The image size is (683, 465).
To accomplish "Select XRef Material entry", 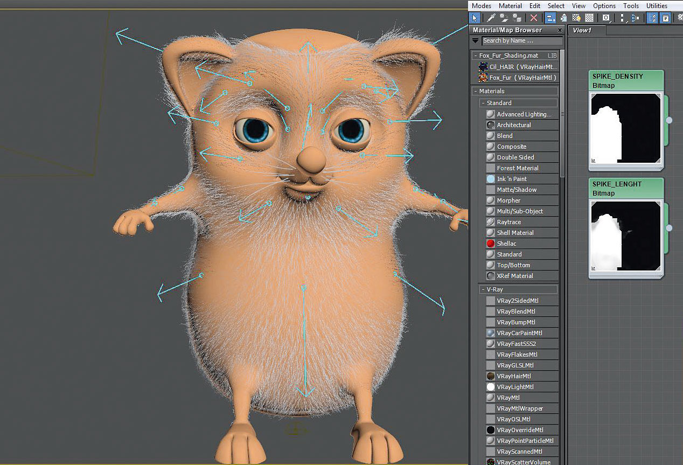I will [x=521, y=276].
